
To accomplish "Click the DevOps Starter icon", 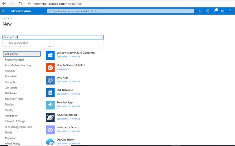I will coord(50,142).
